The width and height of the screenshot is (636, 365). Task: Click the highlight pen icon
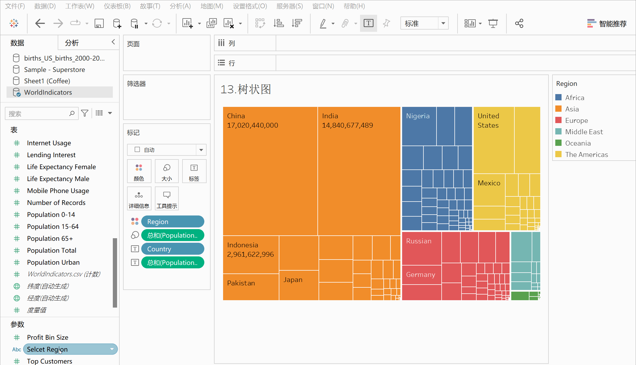tap(323, 23)
